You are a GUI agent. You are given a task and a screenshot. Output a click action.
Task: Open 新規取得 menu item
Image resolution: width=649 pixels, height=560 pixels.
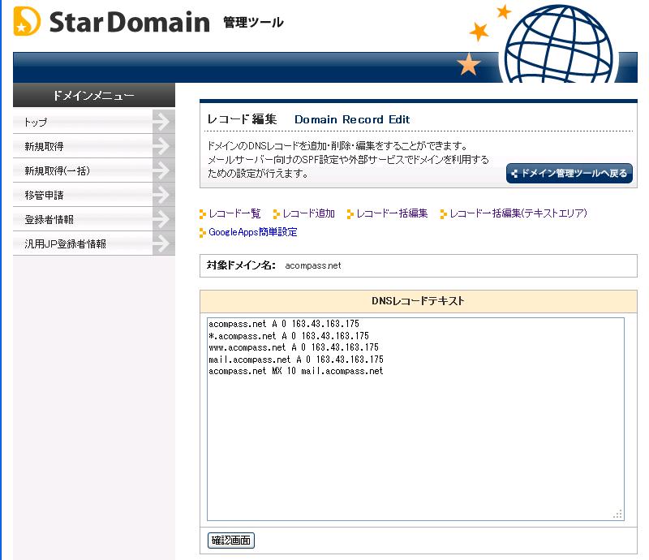coord(45,147)
